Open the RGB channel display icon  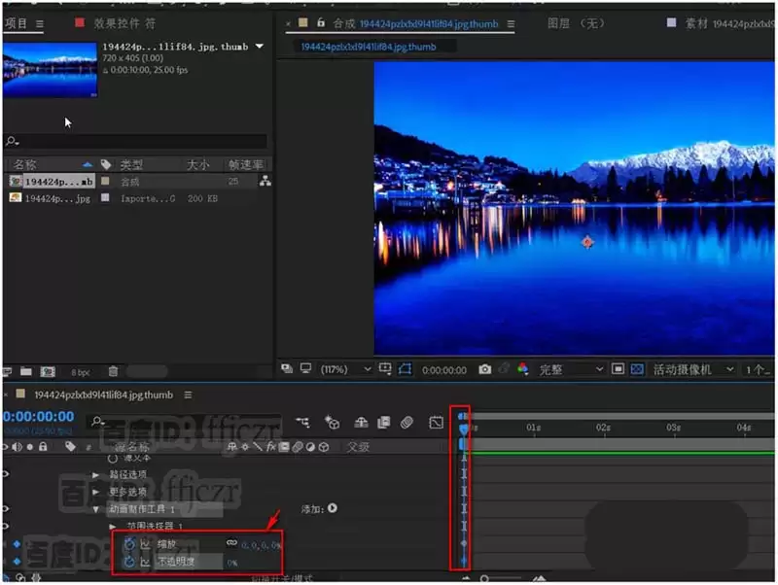pyautogui.click(x=523, y=369)
